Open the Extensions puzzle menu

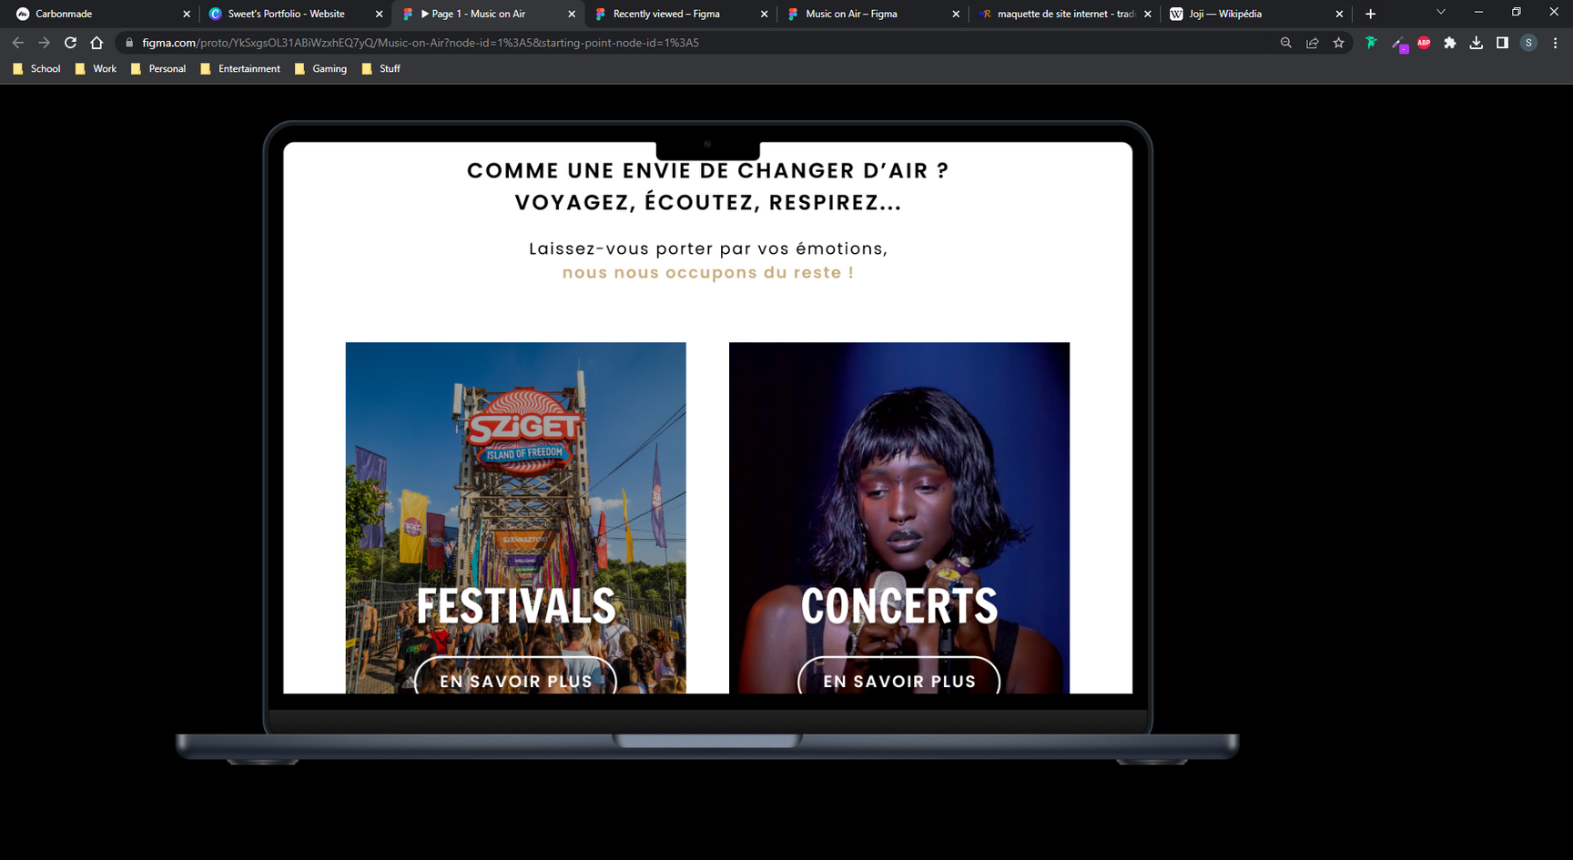point(1450,43)
